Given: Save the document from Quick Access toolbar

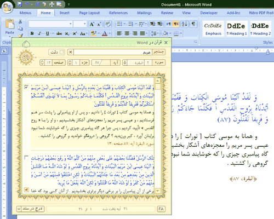Looking at the screenshot, I should coord(20,4).
